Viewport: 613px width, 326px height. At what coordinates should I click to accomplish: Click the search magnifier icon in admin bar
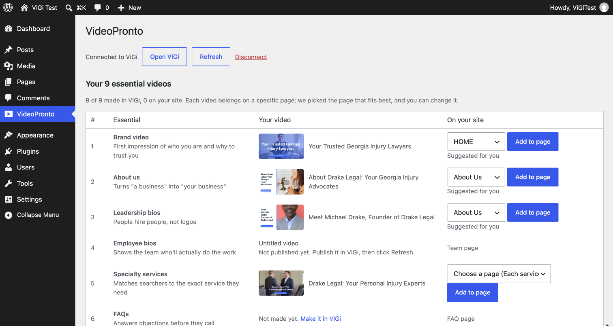point(69,8)
